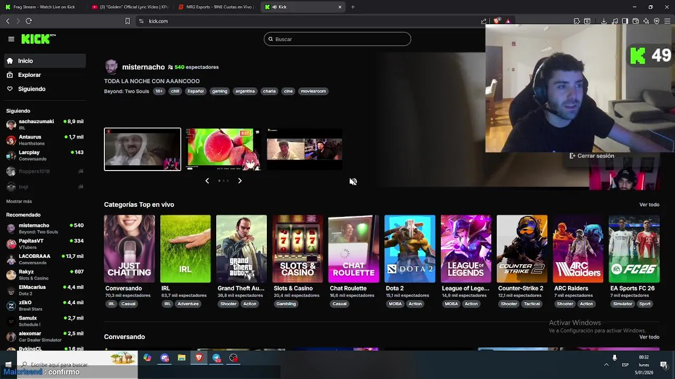Open EA Sports FC 26 category card
Viewport: 675px width, 379px height.
click(634, 249)
